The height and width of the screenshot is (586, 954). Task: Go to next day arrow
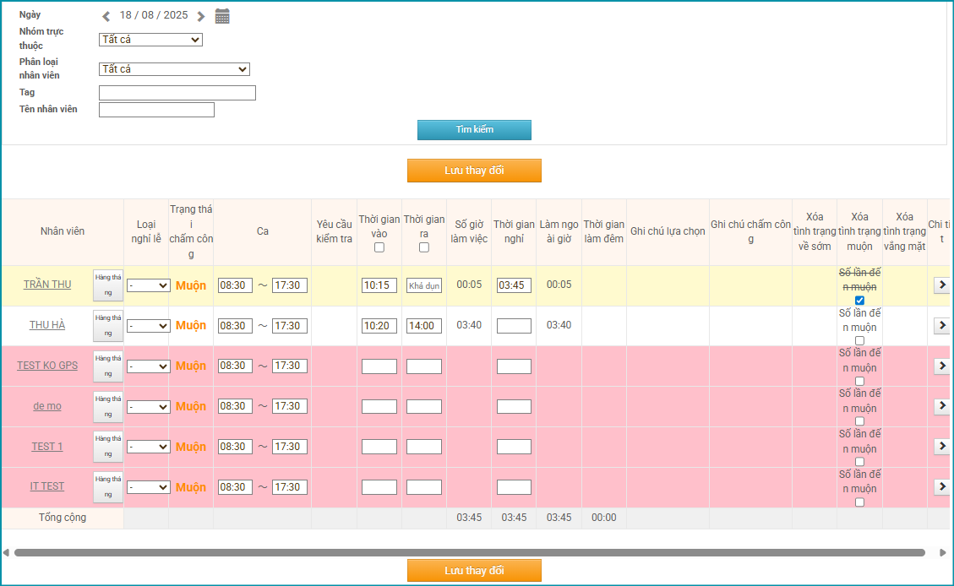tap(200, 16)
